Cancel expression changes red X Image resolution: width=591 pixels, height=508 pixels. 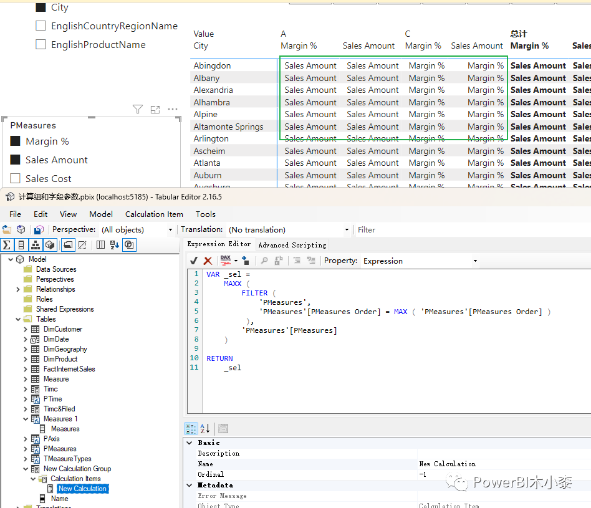(x=208, y=261)
